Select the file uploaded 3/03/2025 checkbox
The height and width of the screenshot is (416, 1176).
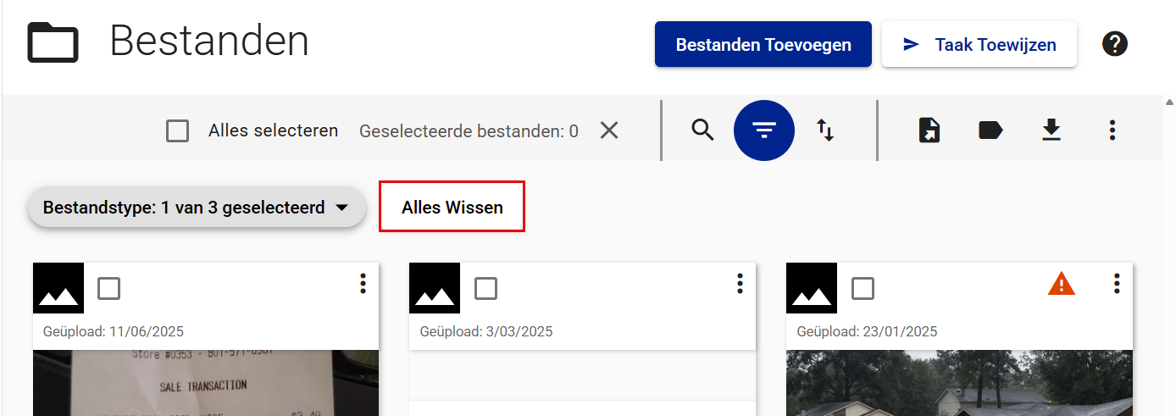485,289
